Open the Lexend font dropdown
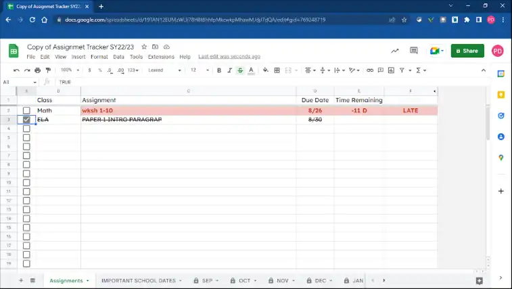Viewport: 512px width, 289px height. tap(164, 70)
